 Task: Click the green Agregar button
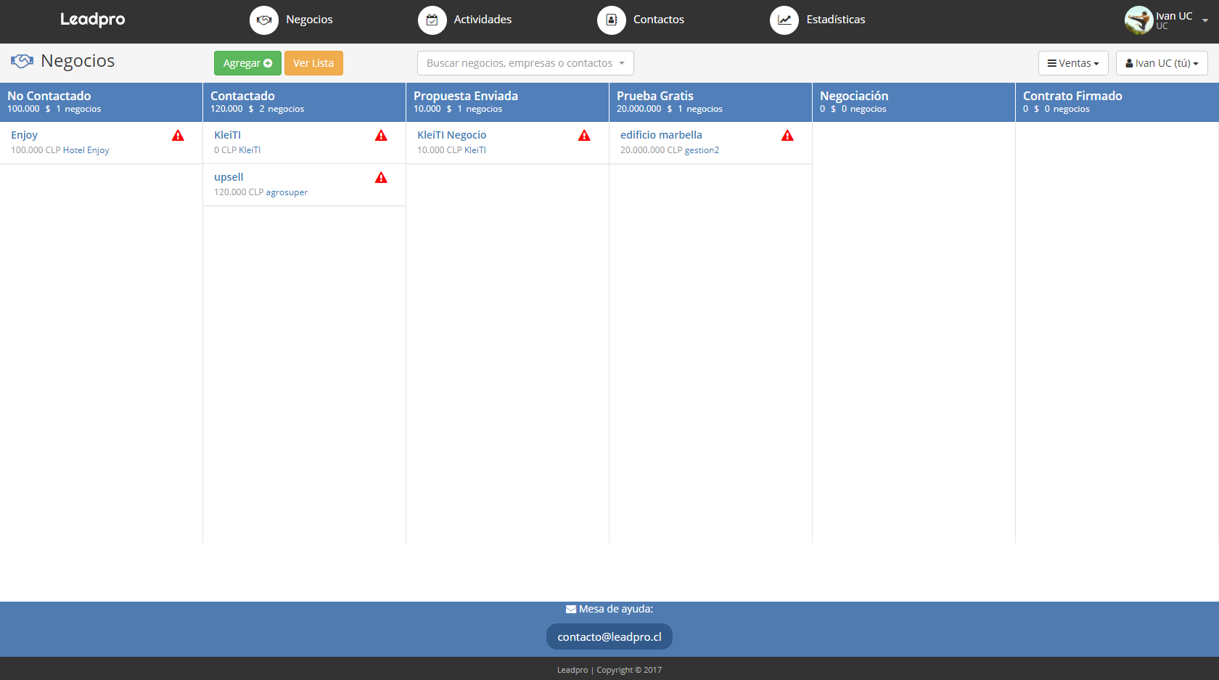point(247,63)
